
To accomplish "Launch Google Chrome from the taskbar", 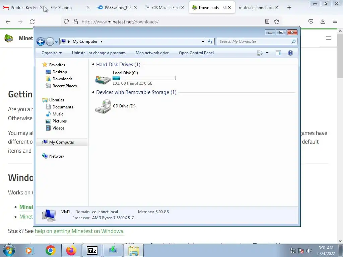I will (50, 250).
